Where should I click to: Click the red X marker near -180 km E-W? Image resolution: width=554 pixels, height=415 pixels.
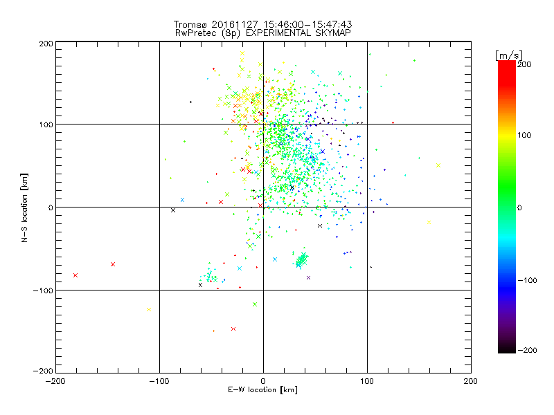pyautogui.click(x=75, y=275)
